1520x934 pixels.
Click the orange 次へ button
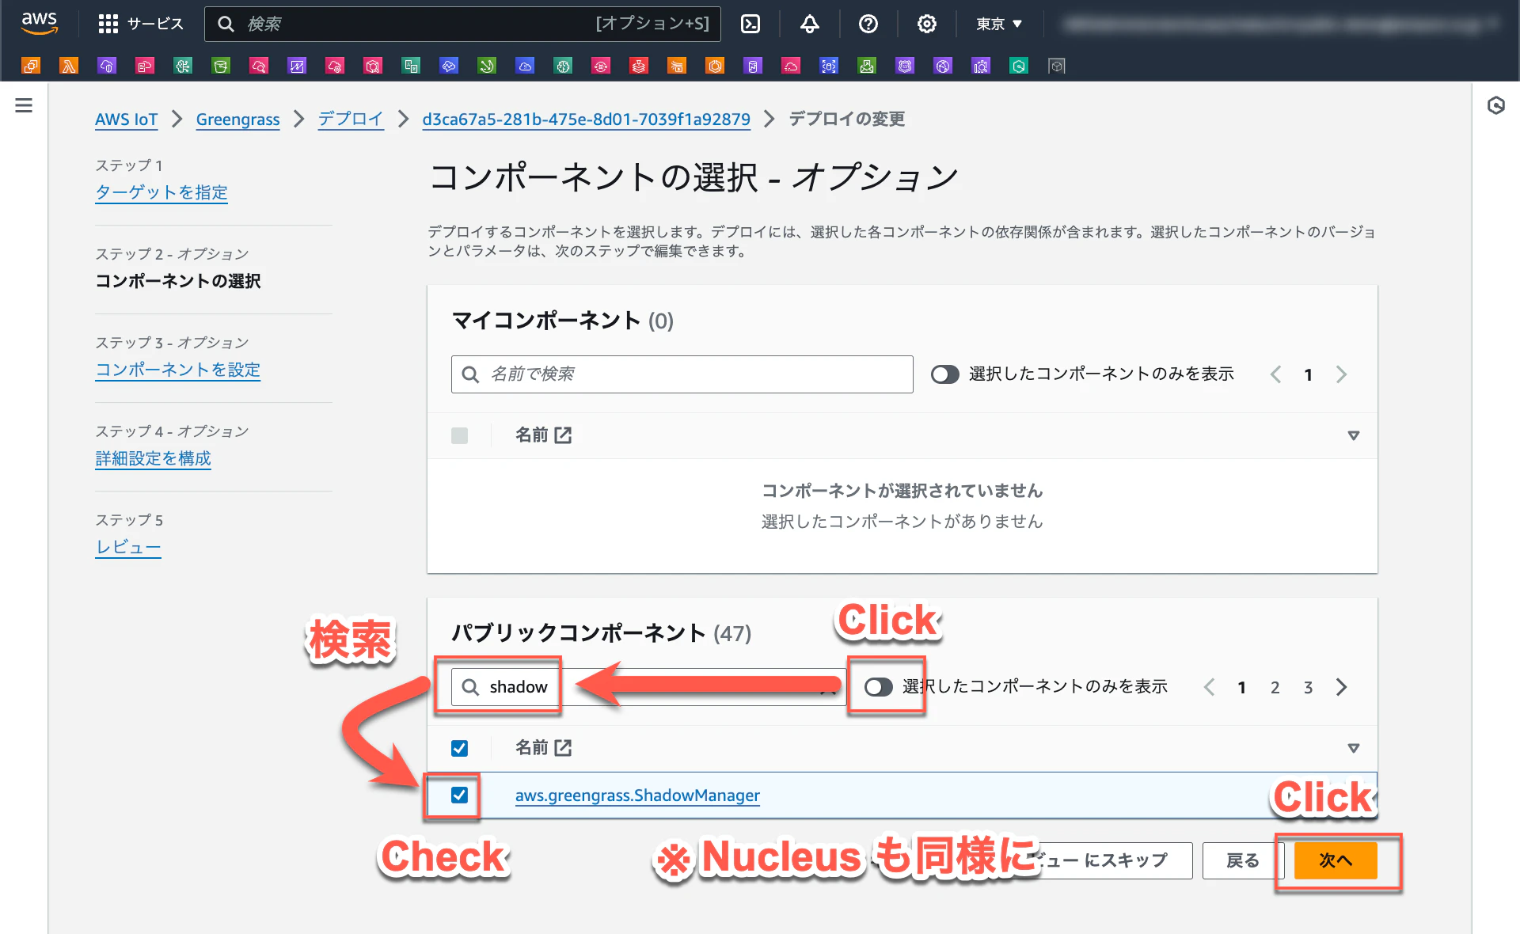pyautogui.click(x=1336, y=860)
